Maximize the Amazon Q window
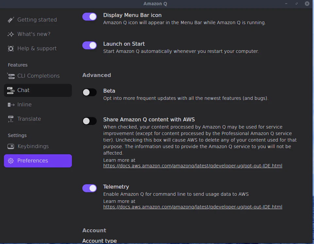This screenshot has height=244, width=314. [297, 4]
